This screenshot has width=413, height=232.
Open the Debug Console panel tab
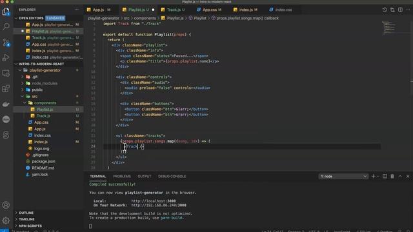coord(172,176)
